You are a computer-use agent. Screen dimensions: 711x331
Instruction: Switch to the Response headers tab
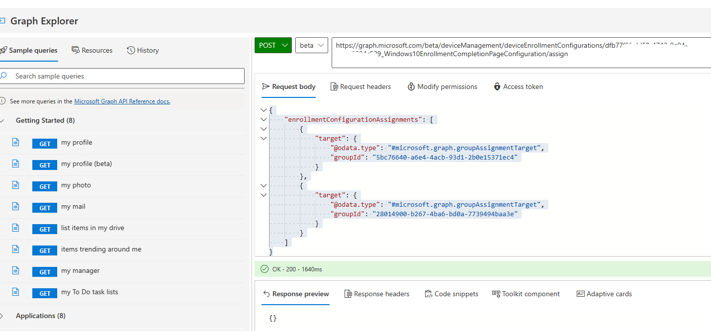[377, 294]
